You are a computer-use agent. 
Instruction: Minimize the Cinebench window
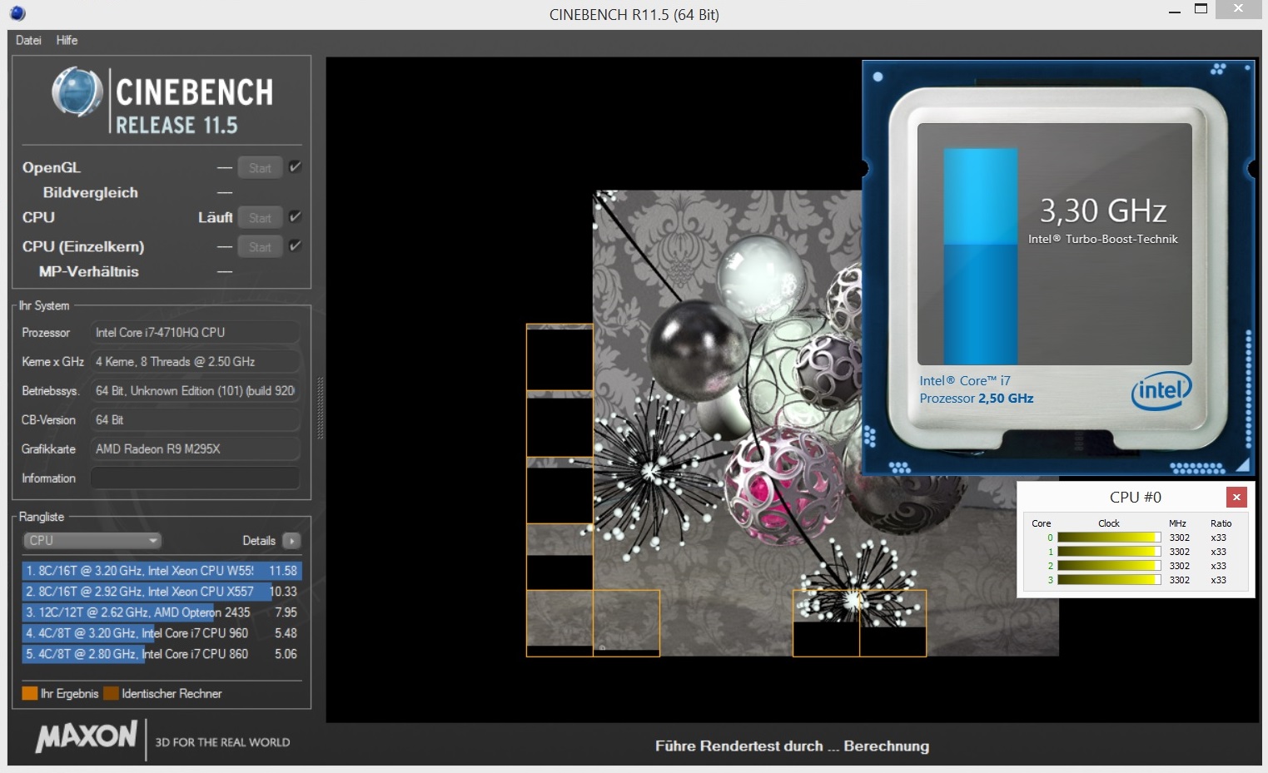point(1175,12)
